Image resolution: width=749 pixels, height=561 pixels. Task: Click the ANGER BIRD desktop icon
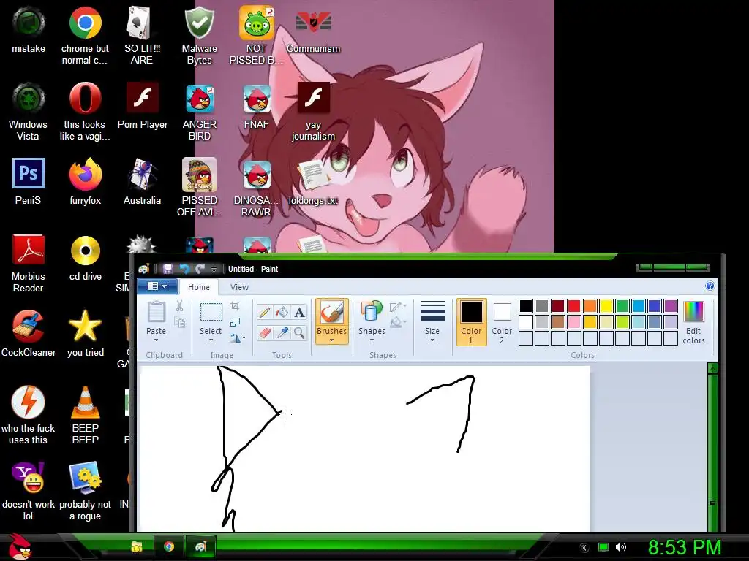click(199, 112)
